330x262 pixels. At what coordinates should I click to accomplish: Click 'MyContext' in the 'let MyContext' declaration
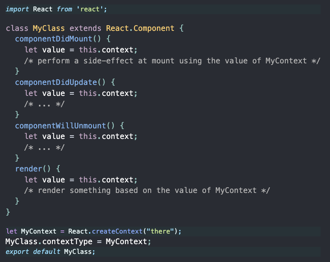tap(39, 231)
